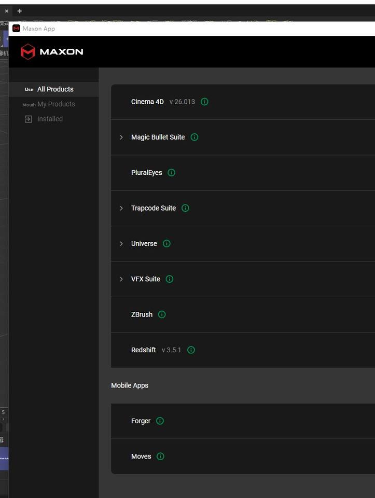Expand Trapcode Suite products

pyautogui.click(x=121, y=208)
